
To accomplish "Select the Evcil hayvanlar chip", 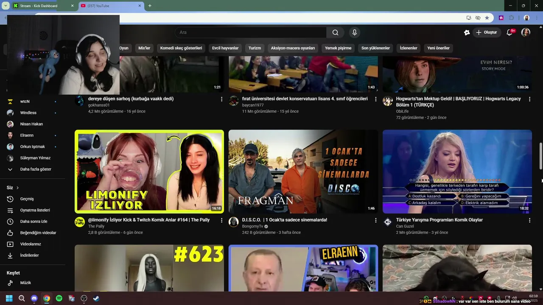I will [225, 48].
